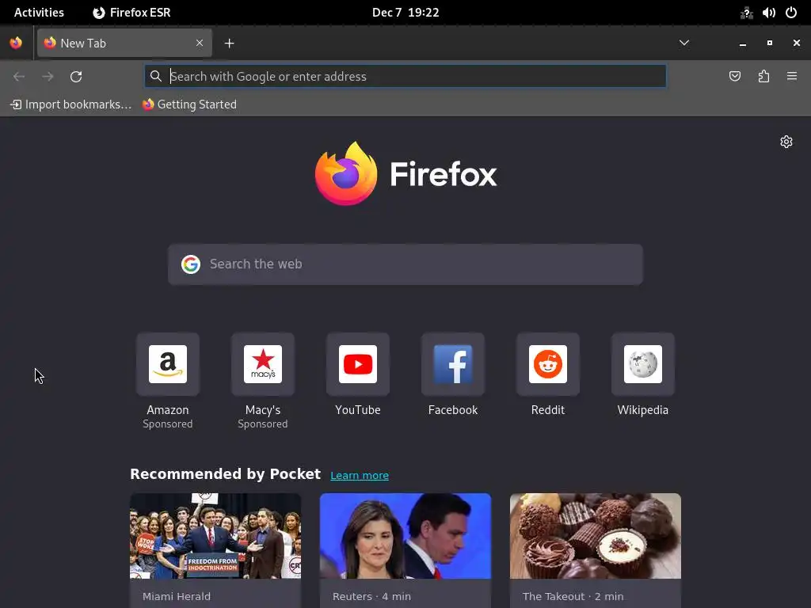Image resolution: width=811 pixels, height=608 pixels.
Task: Click the Recommended by Pocket heading
Action: (226, 474)
